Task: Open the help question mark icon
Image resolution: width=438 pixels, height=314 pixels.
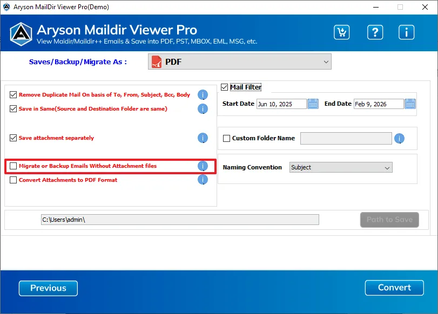Action: 375,32
